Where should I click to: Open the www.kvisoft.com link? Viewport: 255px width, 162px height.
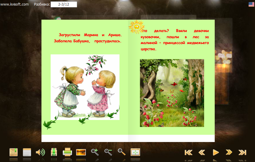point(14,4)
